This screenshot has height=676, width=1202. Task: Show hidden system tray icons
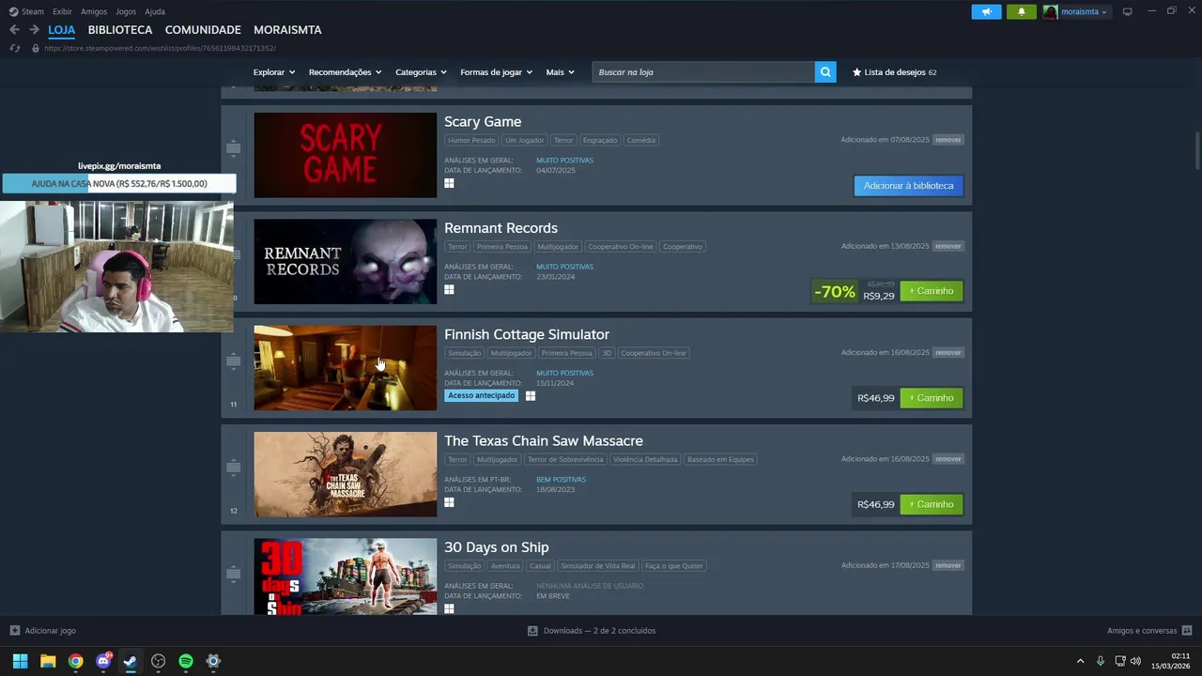coord(1080,661)
